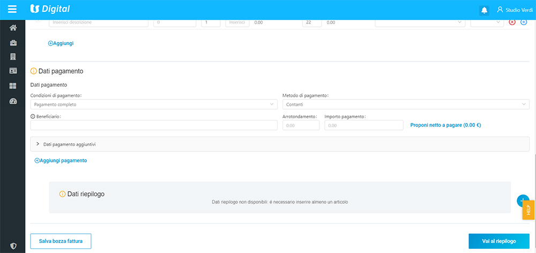
Task: Remove the article row with the red X
Action: 512,22
